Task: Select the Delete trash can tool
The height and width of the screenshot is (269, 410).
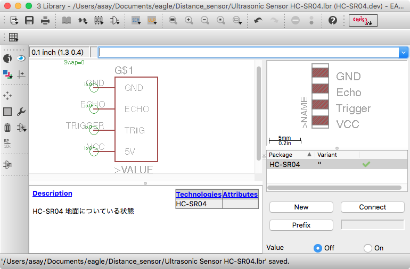Action: coord(7,128)
